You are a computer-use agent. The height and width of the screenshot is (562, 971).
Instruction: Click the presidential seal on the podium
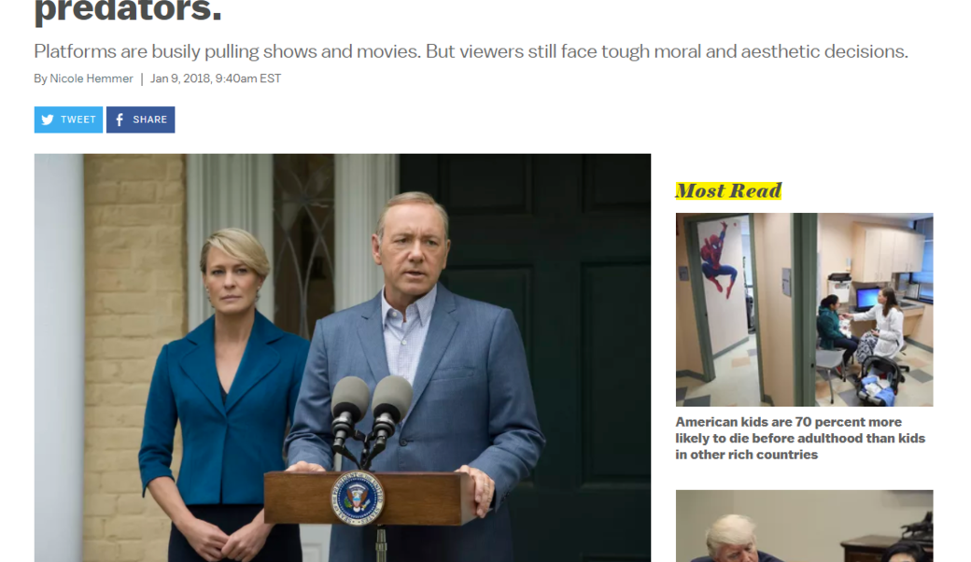pyautogui.click(x=358, y=499)
